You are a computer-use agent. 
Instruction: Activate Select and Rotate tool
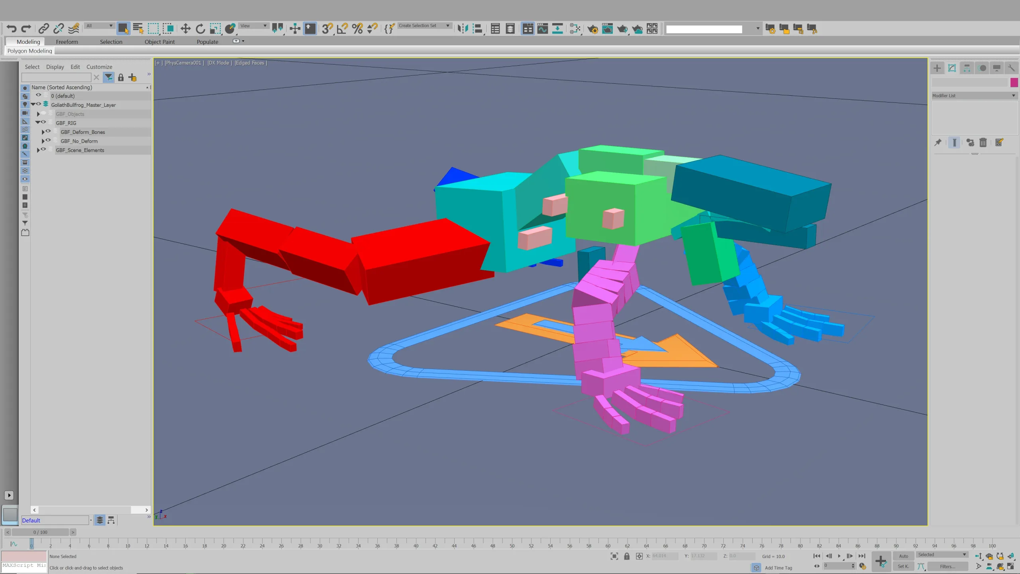200,29
